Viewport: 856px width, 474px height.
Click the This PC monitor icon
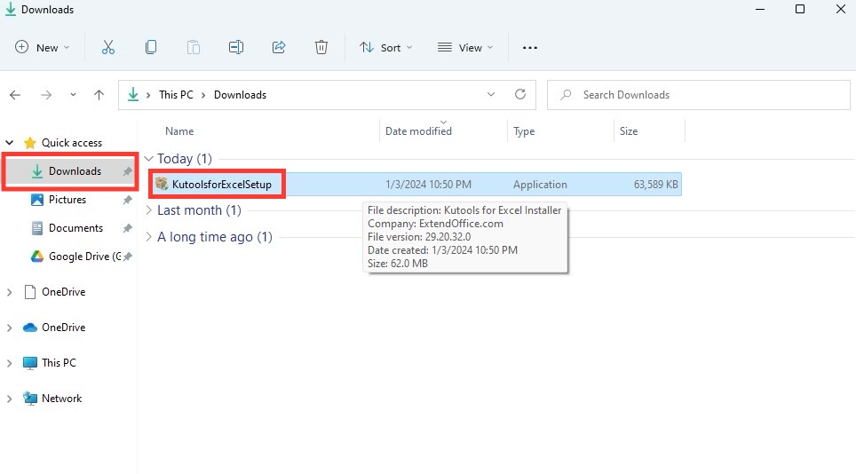pos(30,363)
